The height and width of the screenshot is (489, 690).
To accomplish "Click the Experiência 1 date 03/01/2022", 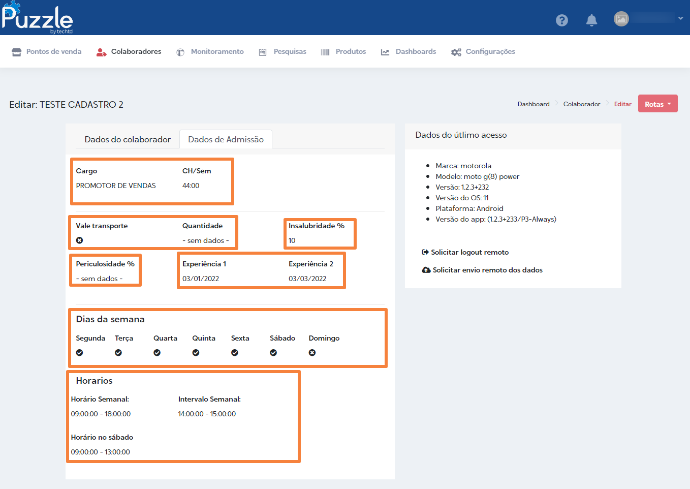I will 201,279.
